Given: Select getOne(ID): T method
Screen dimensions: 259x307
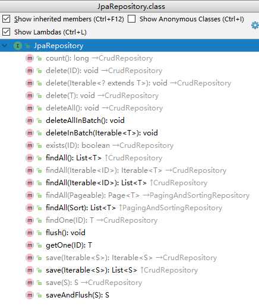Looking at the screenshot, I should coord(69,245).
